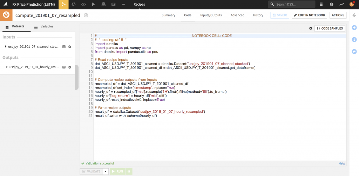Open the Help link
Viewport: 359px width, 176px height.
point(341,164)
